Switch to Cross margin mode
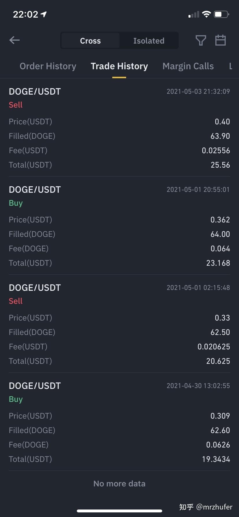 pyautogui.click(x=90, y=41)
